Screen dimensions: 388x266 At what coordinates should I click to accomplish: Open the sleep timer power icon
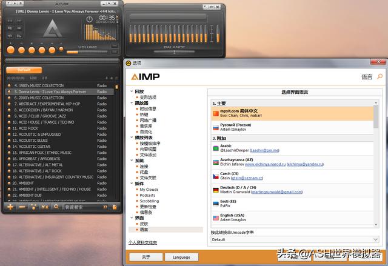(89, 19)
